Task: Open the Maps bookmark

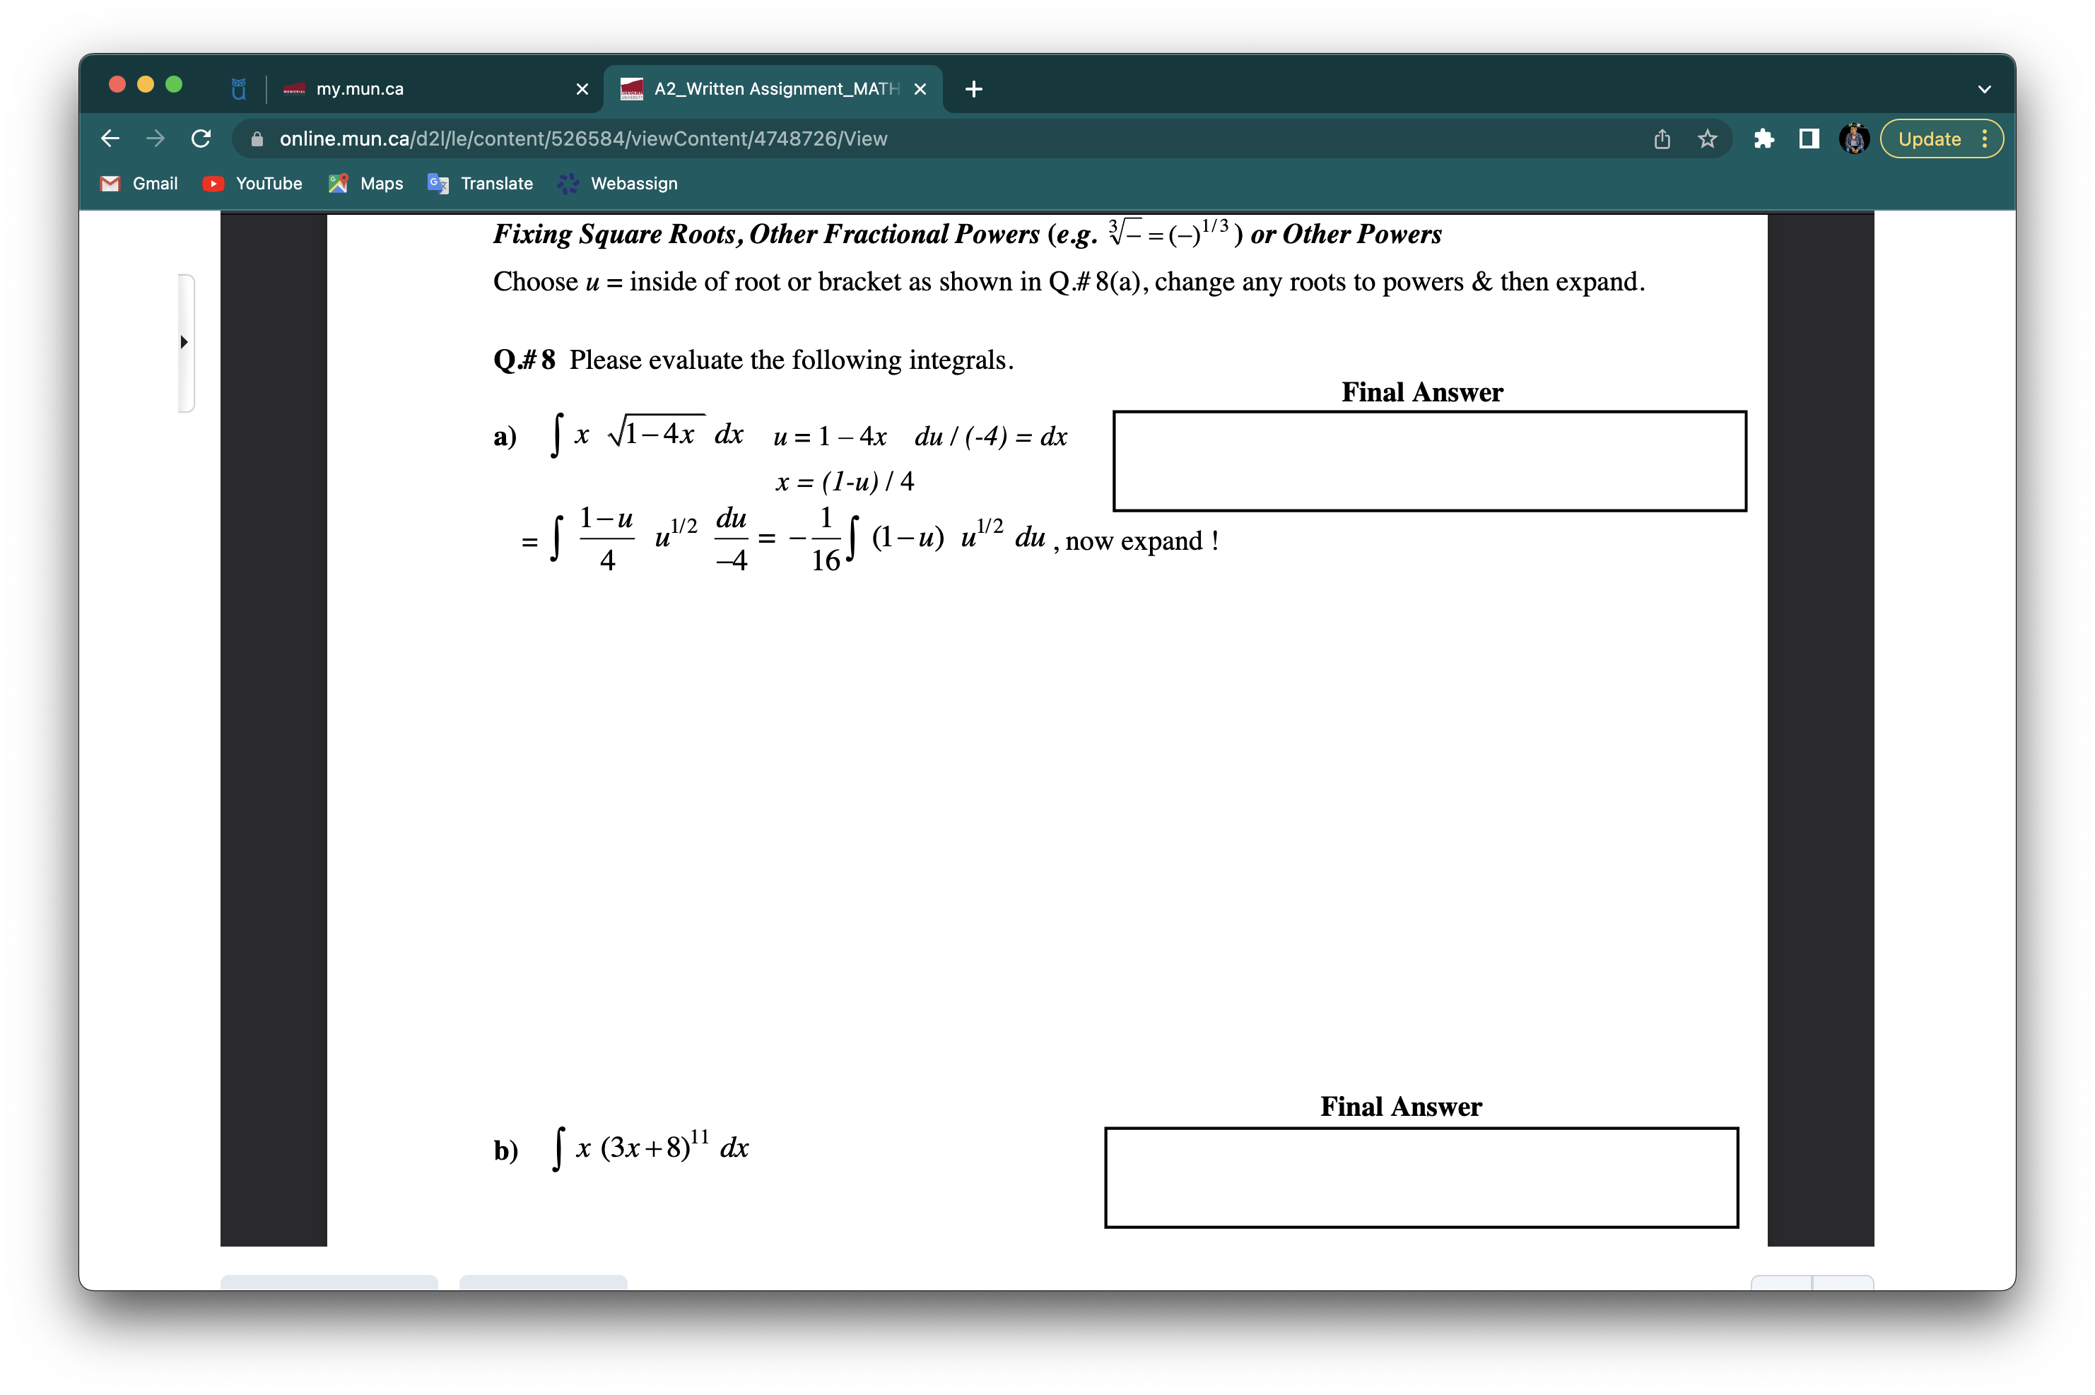Action: [x=365, y=183]
